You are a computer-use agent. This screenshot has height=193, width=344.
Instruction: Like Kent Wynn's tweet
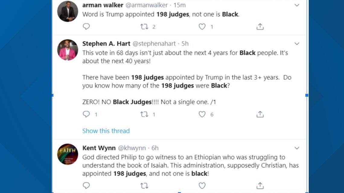202,186
